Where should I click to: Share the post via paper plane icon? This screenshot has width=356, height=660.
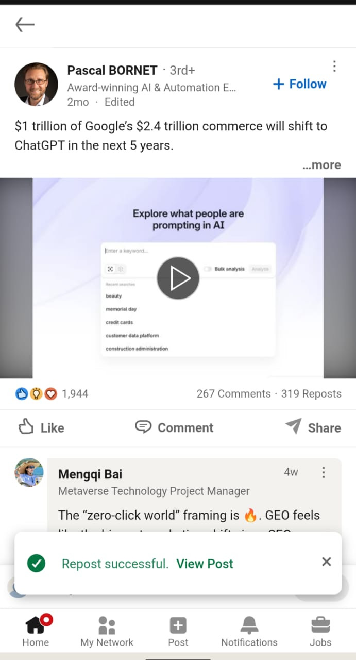click(294, 426)
